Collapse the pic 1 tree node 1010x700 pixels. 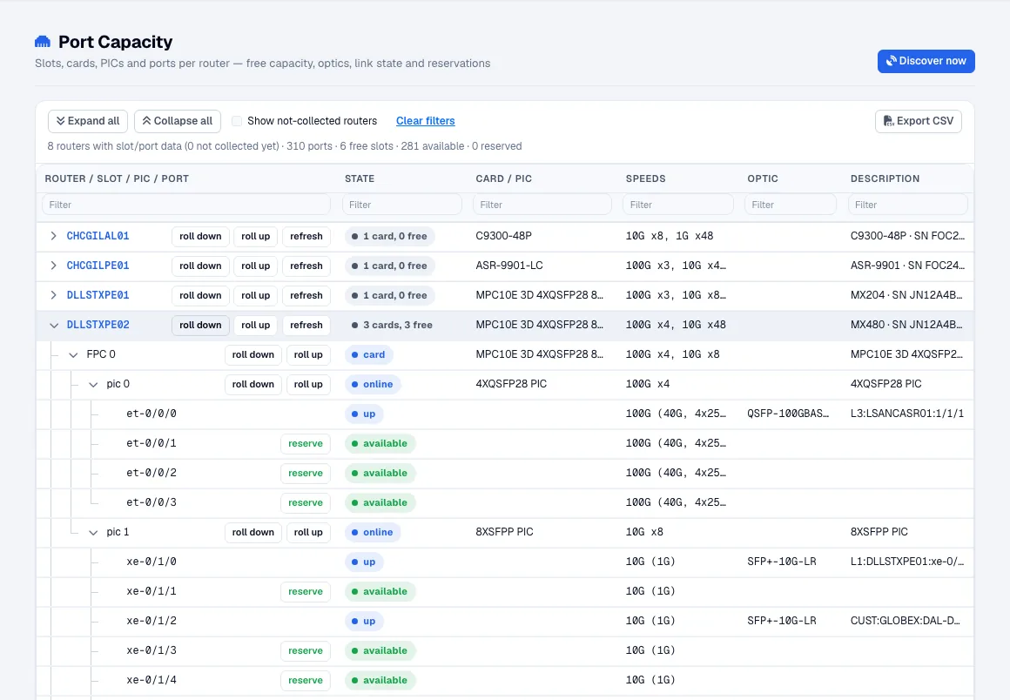coord(93,533)
